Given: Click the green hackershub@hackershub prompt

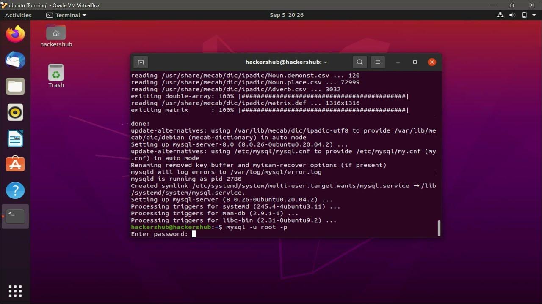Looking at the screenshot, I should coord(171,227).
